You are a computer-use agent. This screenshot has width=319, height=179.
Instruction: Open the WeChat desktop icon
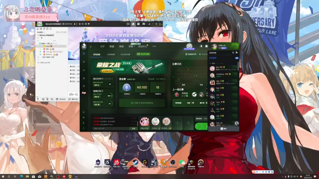click(182, 163)
